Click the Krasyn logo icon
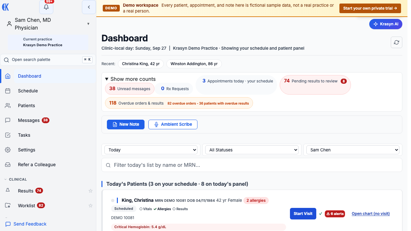 click(5, 7)
